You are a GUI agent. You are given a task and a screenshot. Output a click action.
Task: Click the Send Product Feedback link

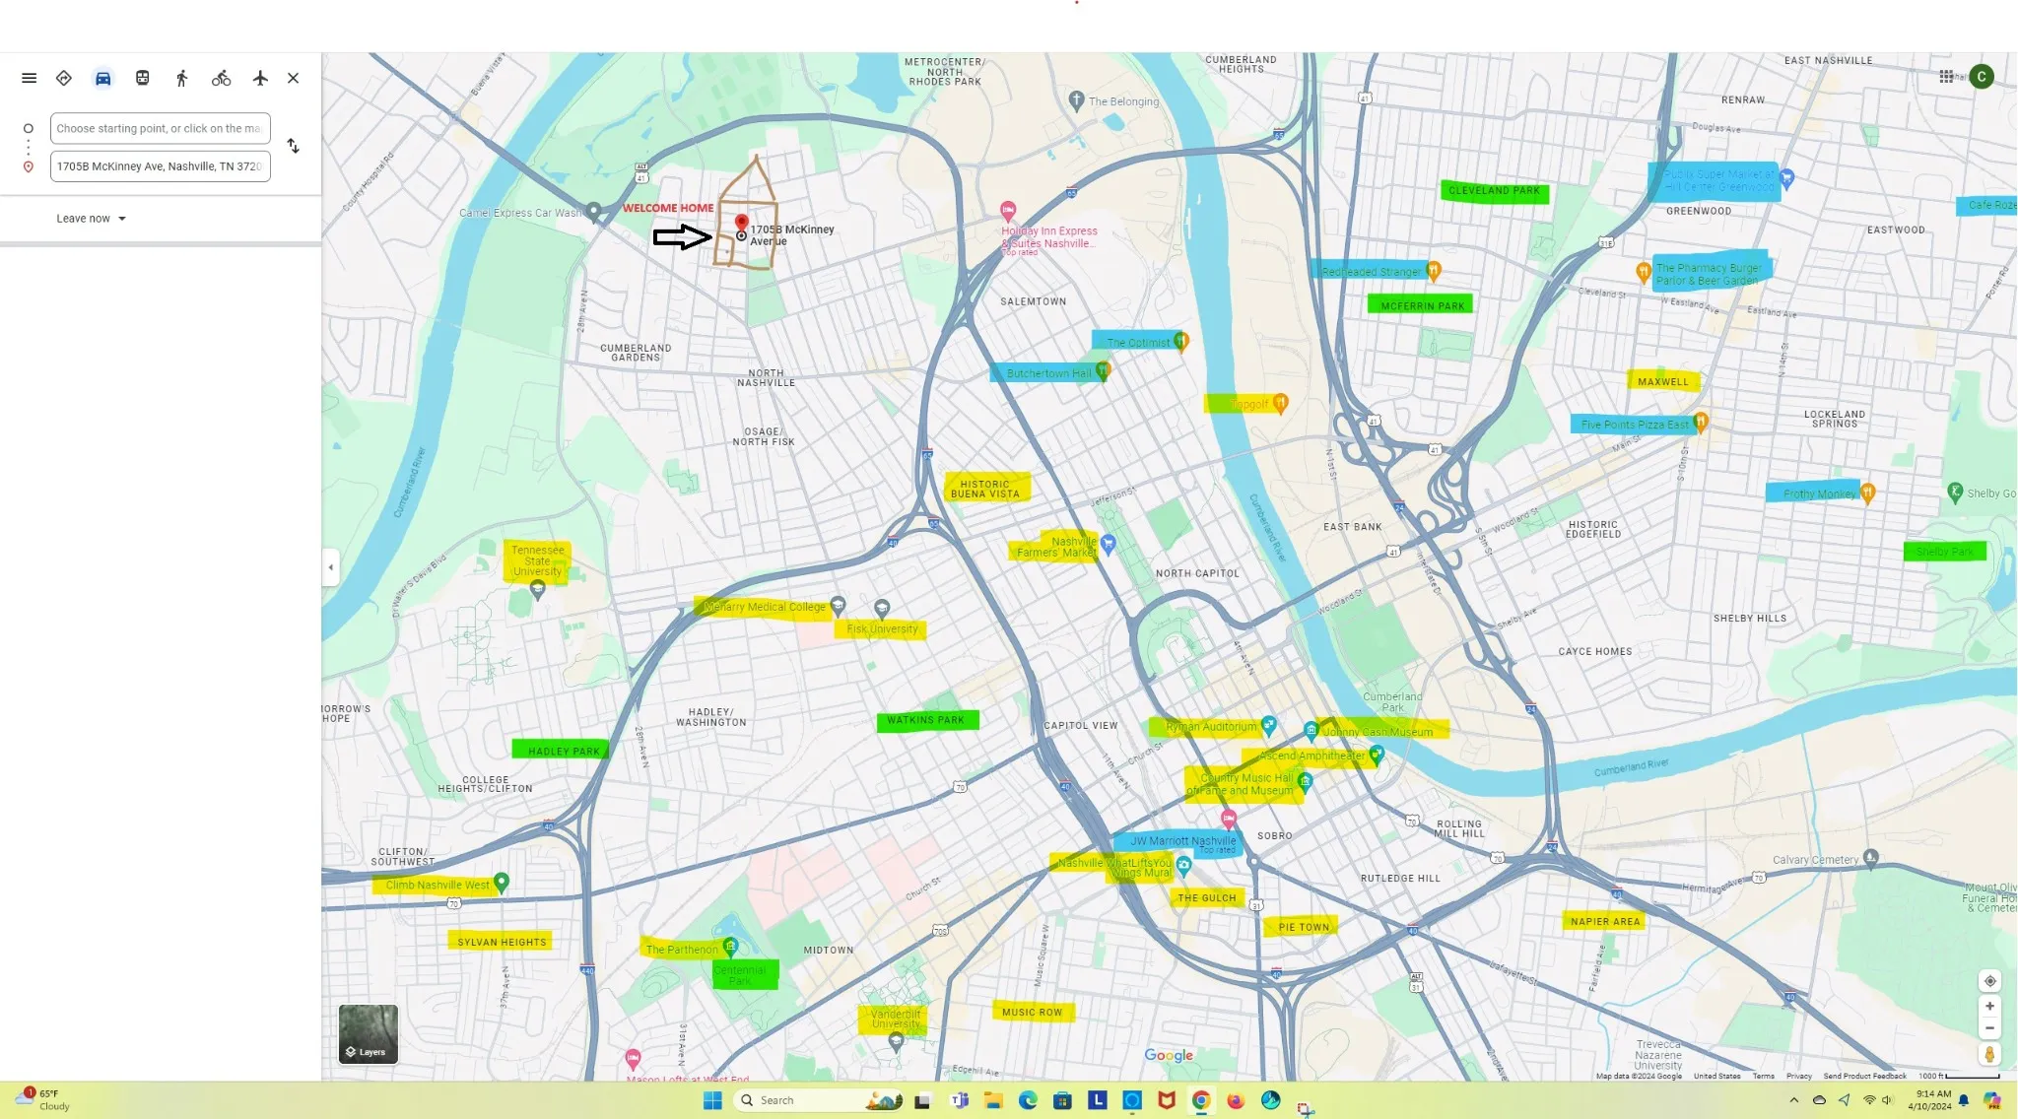point(1864,1076)
